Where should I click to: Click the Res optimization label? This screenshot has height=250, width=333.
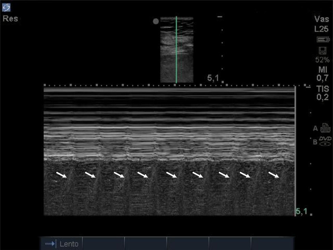[10, 19]
